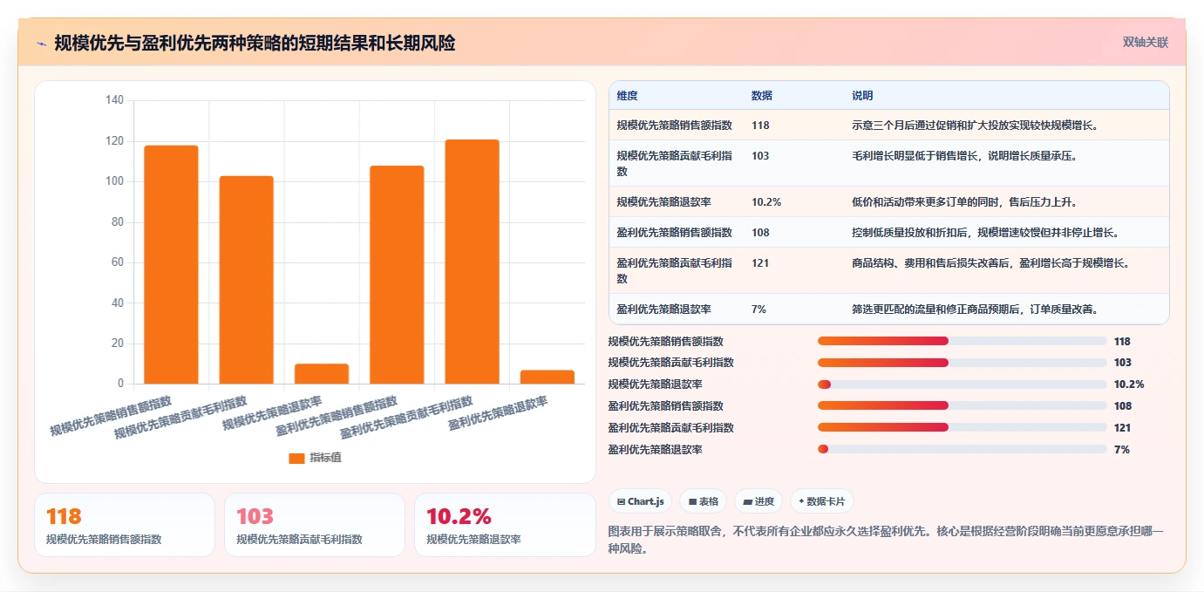Click table description 毛利增长明显低于销售增长
The width and height of the screenshot is (1204, 592).
964,155
